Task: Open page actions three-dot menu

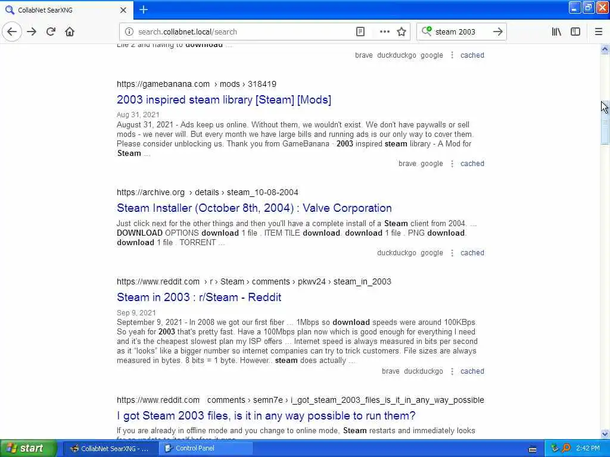Action: pyautogui.click(x=384, y=32)
